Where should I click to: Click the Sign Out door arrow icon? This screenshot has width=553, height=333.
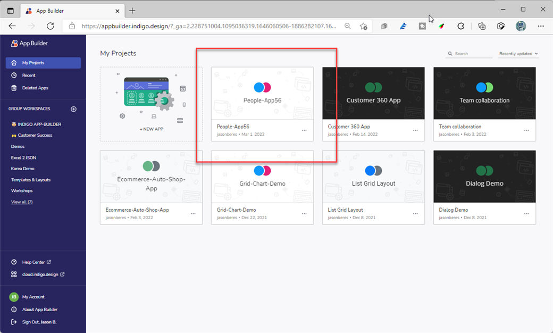click(14, 322)
